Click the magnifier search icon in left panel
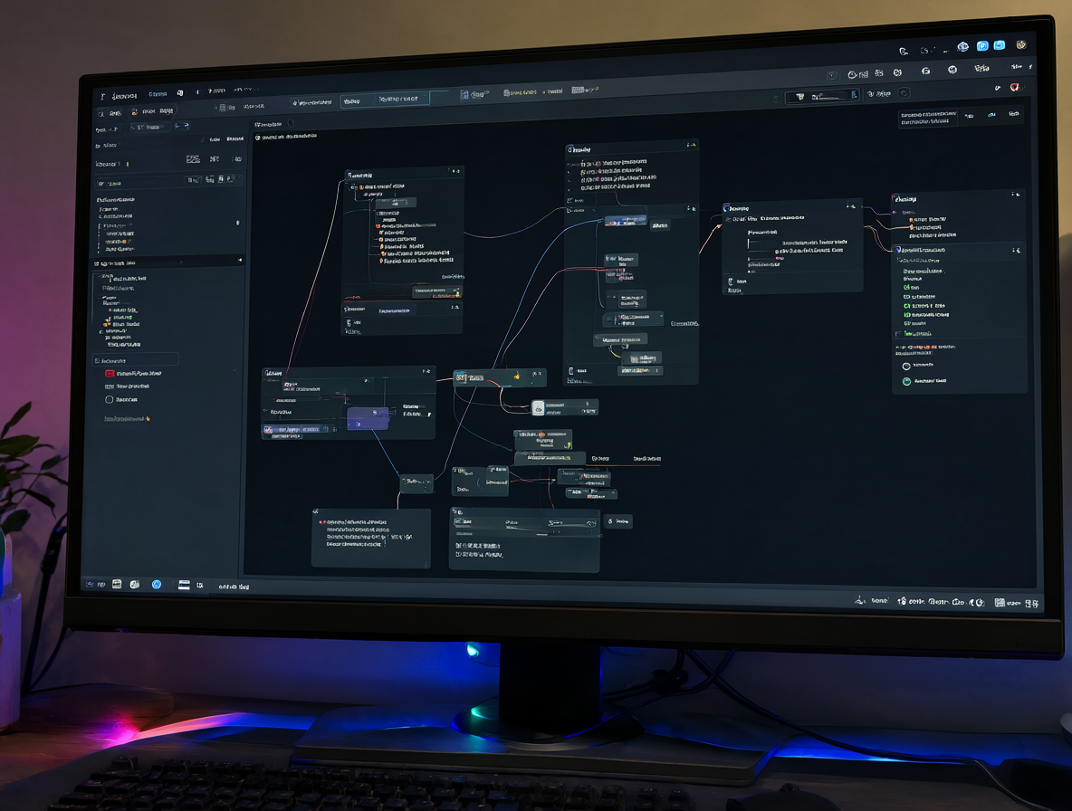Viewport: 1072px width, 811px height. (x=101, y=113)
